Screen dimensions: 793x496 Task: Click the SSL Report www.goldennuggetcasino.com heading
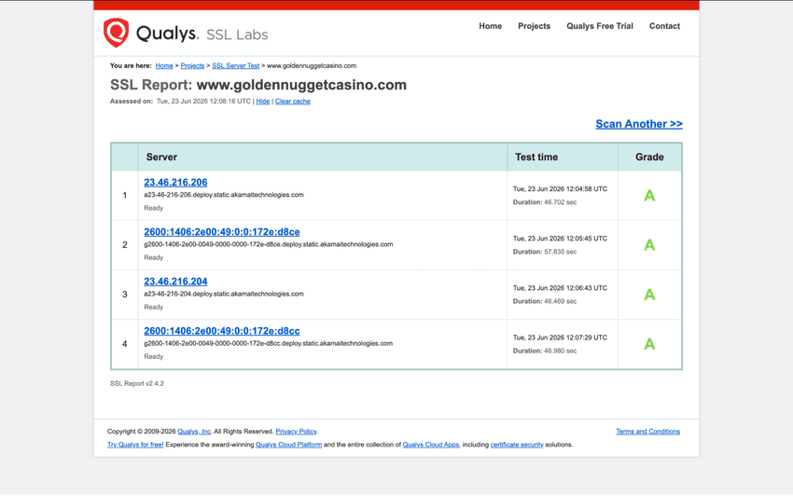click(258, 85)
